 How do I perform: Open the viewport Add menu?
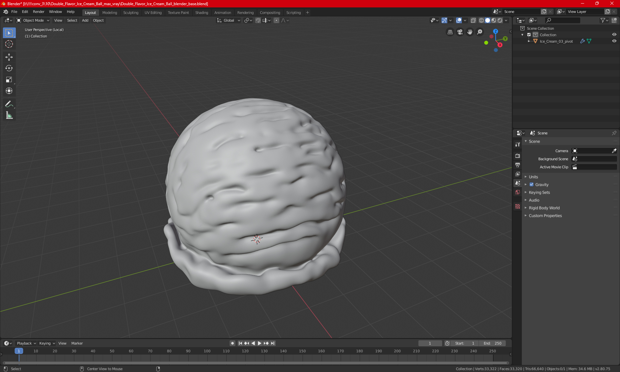click(x=85, y=20)
